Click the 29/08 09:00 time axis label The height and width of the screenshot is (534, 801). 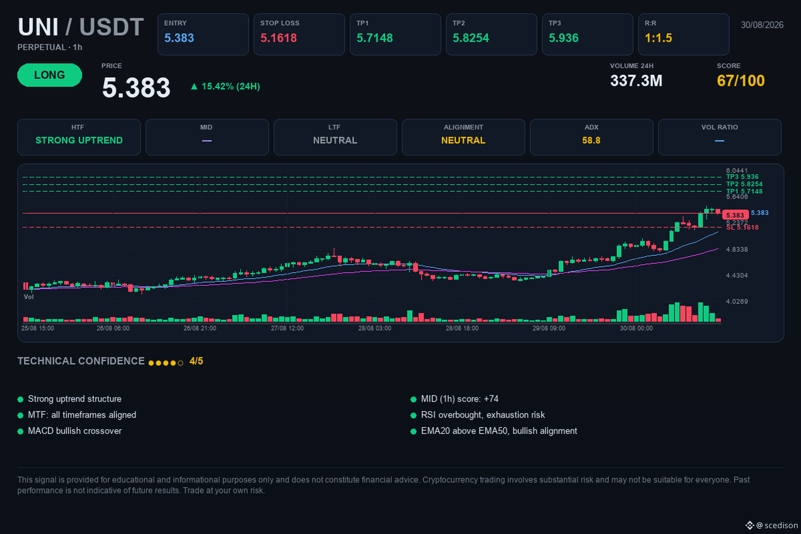pyautogui.click(x=549, y=328)
